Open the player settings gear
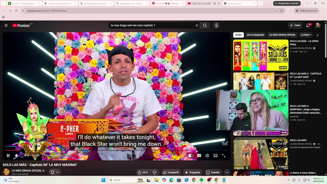Screen dimensions: 327x184 [x=207, y=155]
